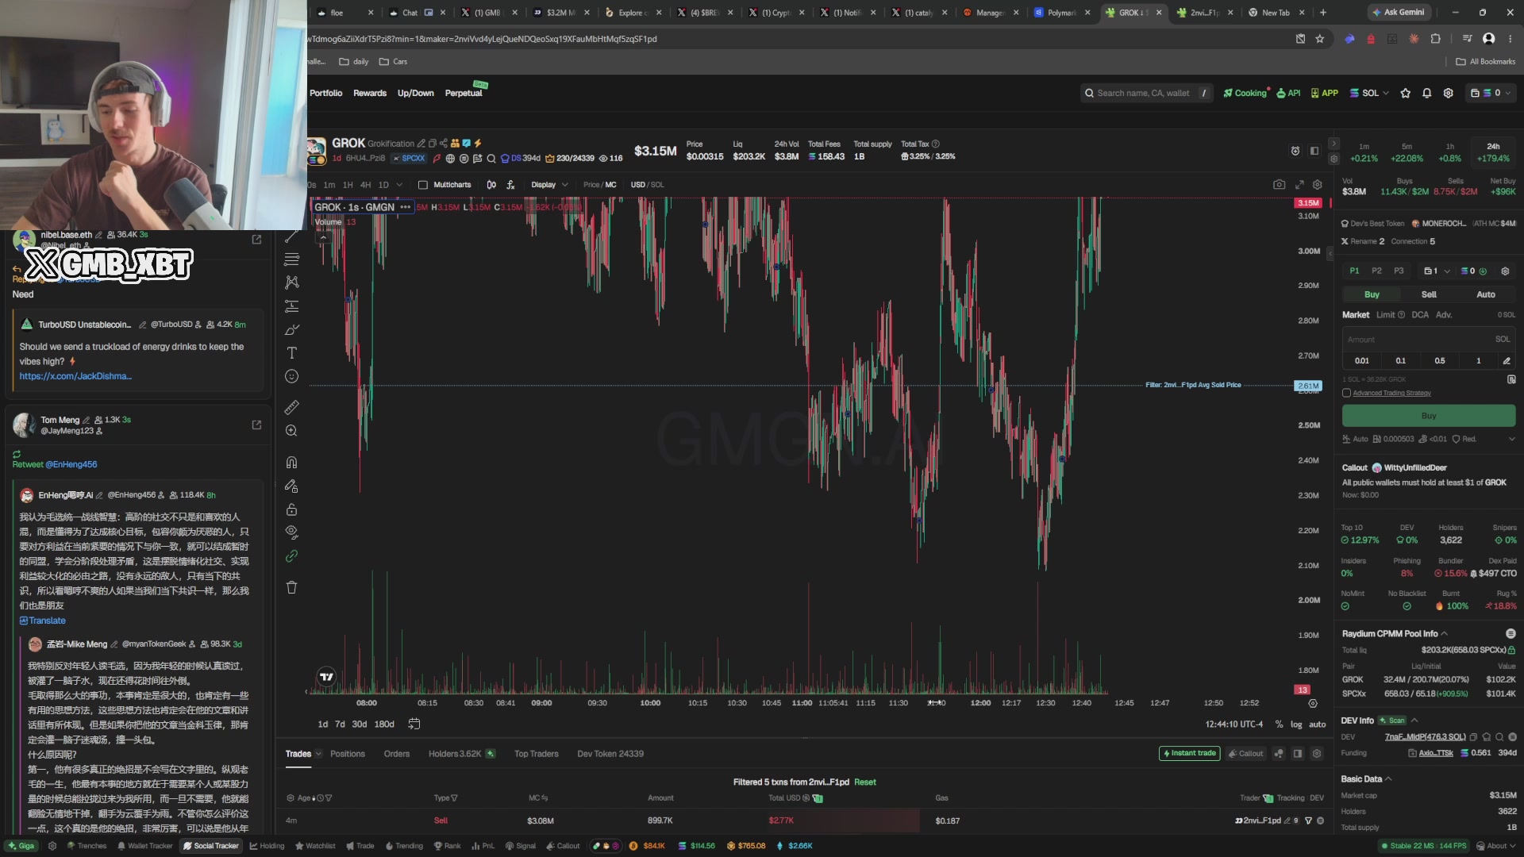Screen dimensions: 1524x857
Task: Toggle lock all drawings
Action: point(291,509)
